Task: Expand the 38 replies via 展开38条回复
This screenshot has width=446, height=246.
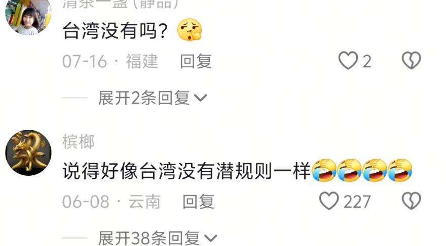Action: tap(158, 238)
